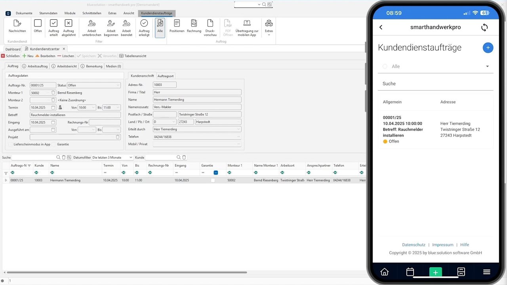
Task: Clear the Kunde filter with the trash icon
Action: point(184,158)
